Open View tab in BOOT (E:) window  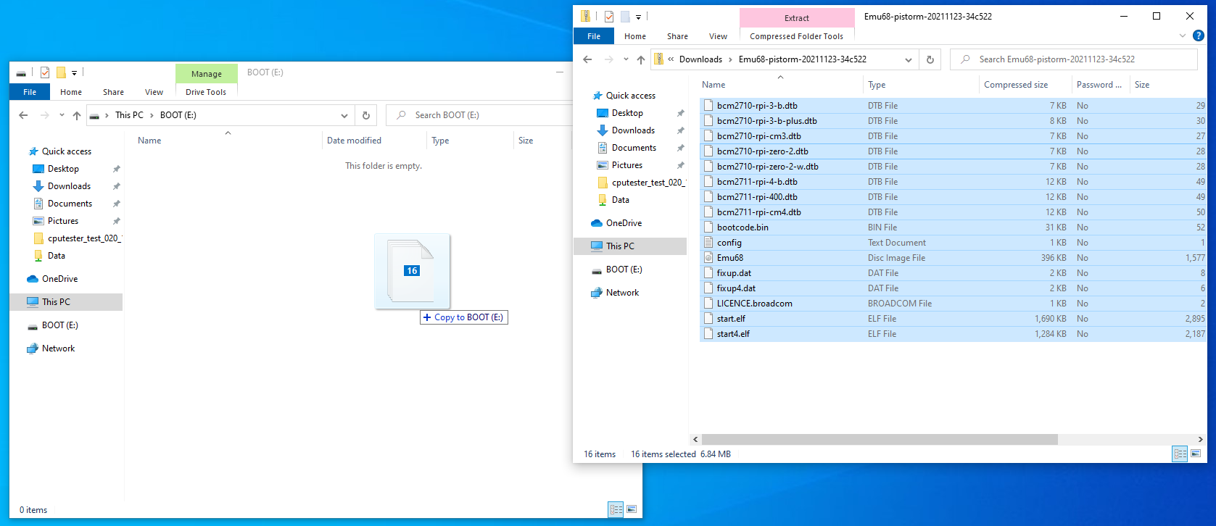pos(154,92)
